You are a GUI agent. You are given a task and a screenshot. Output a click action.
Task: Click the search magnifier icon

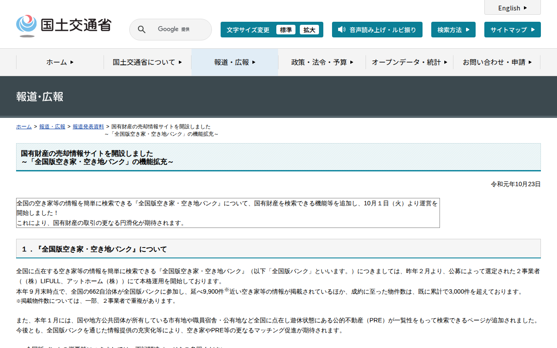(141, 30)
